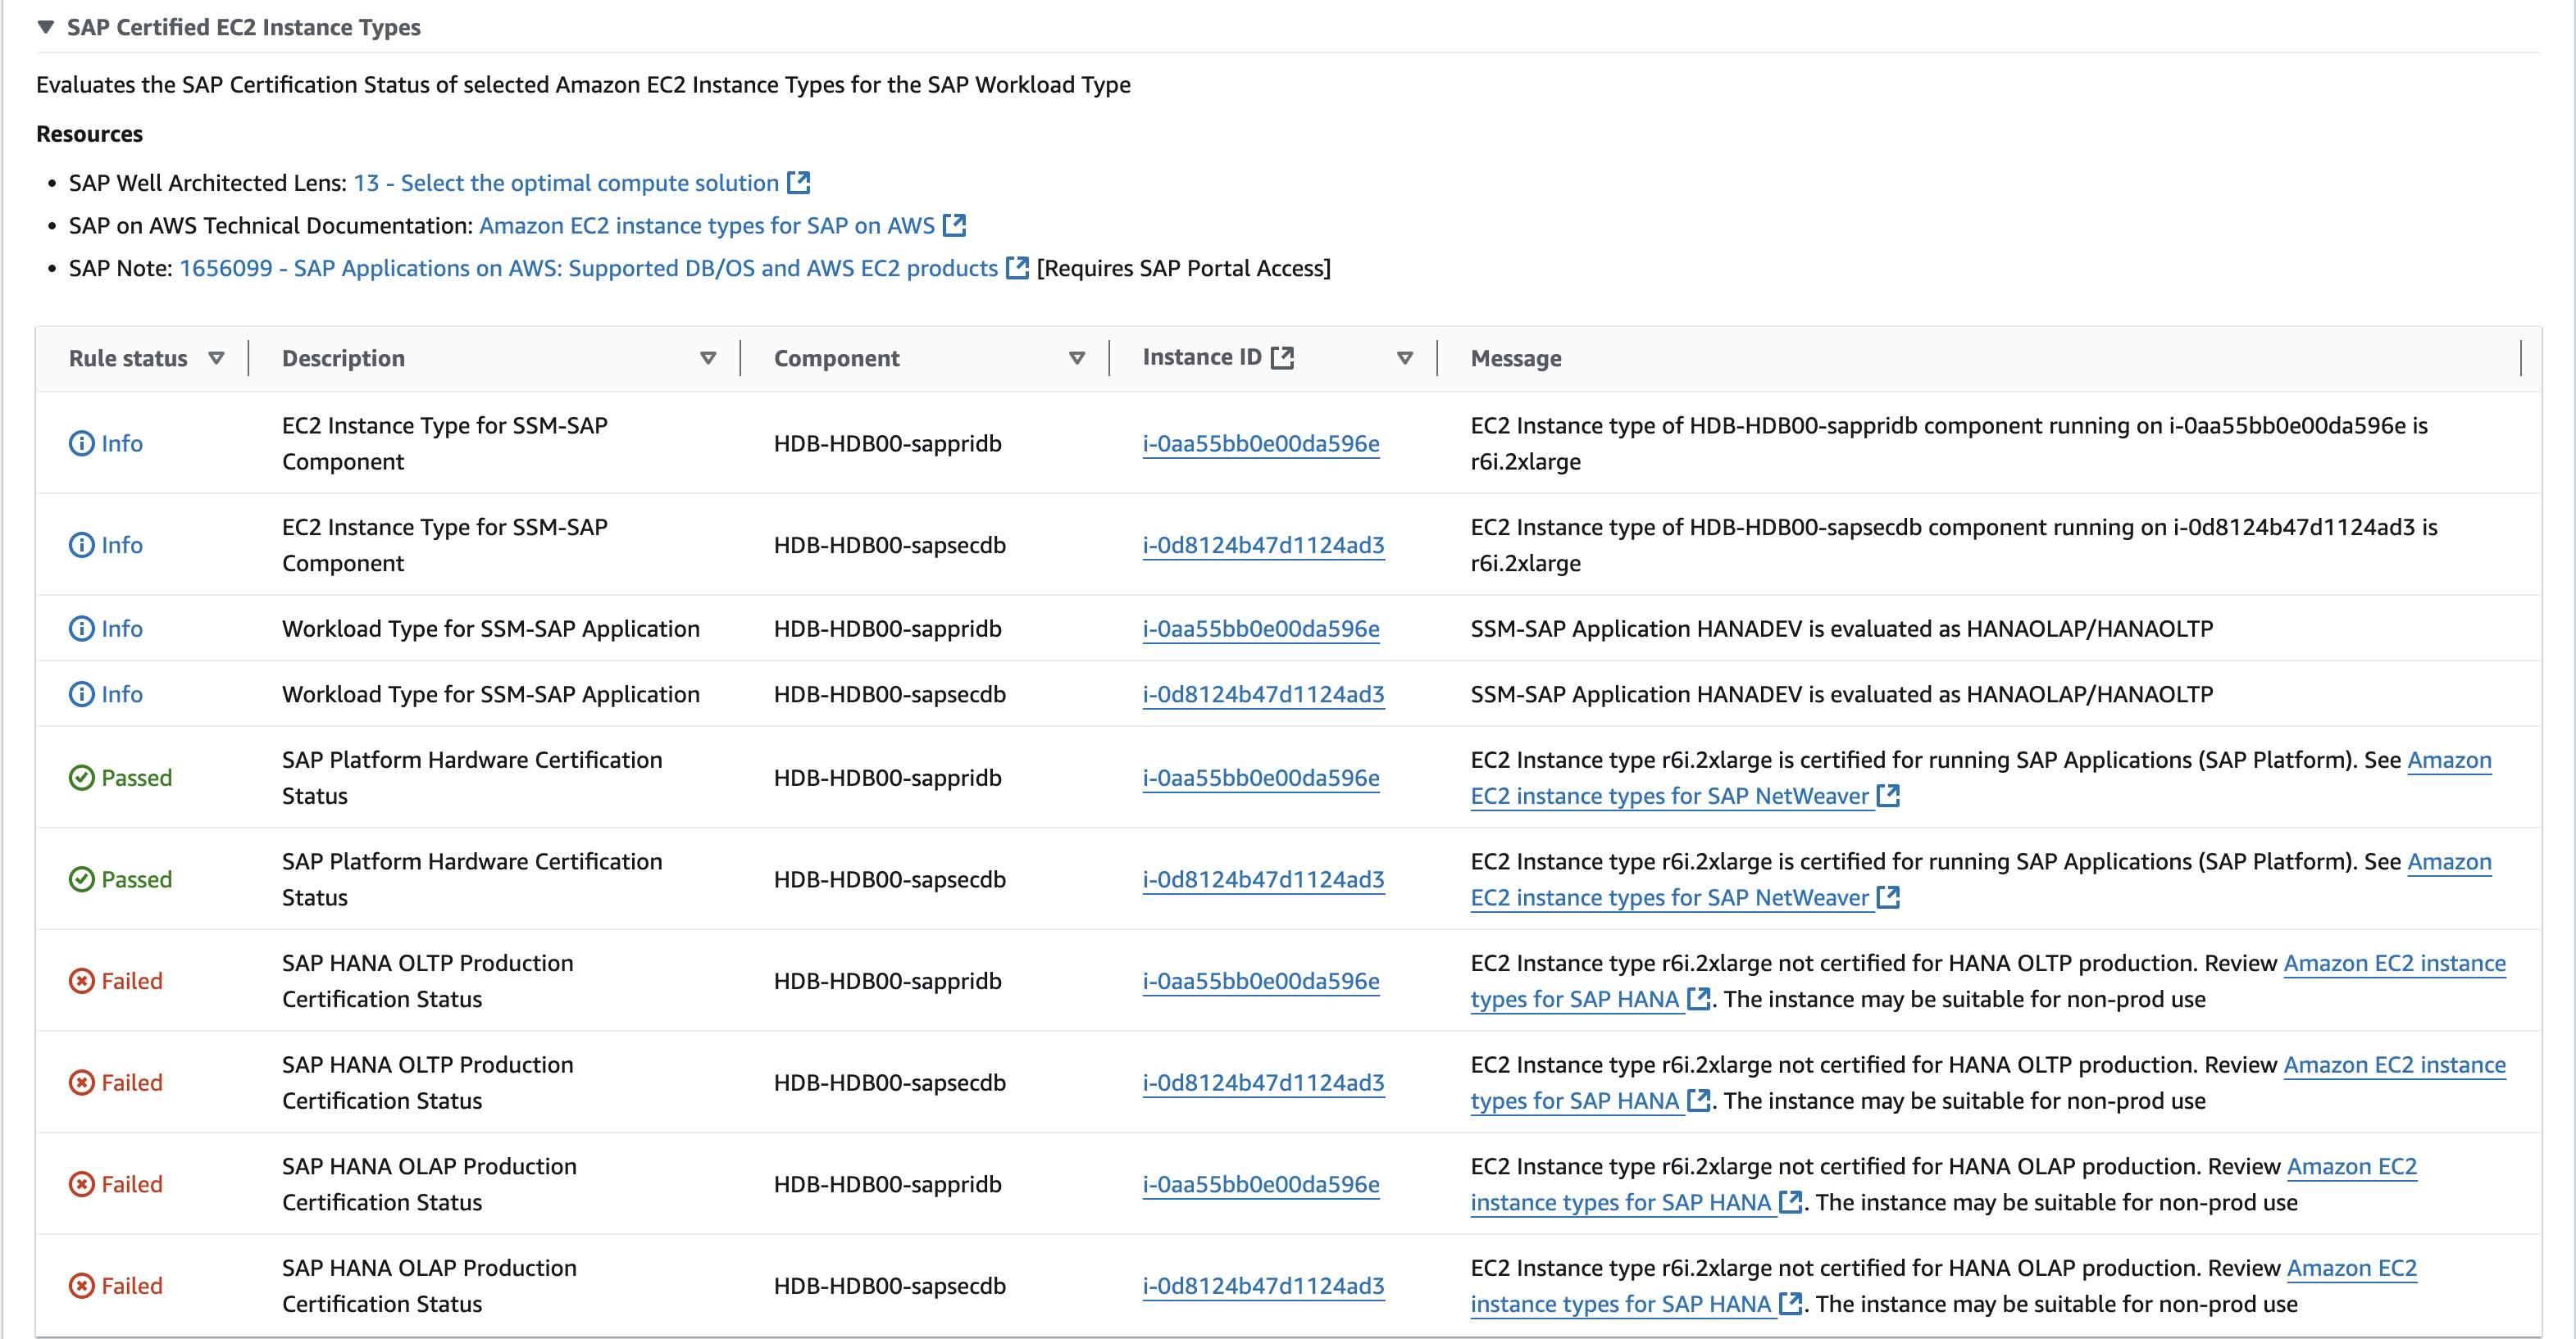Open SAP Note 1656099 link

point(588,268)
